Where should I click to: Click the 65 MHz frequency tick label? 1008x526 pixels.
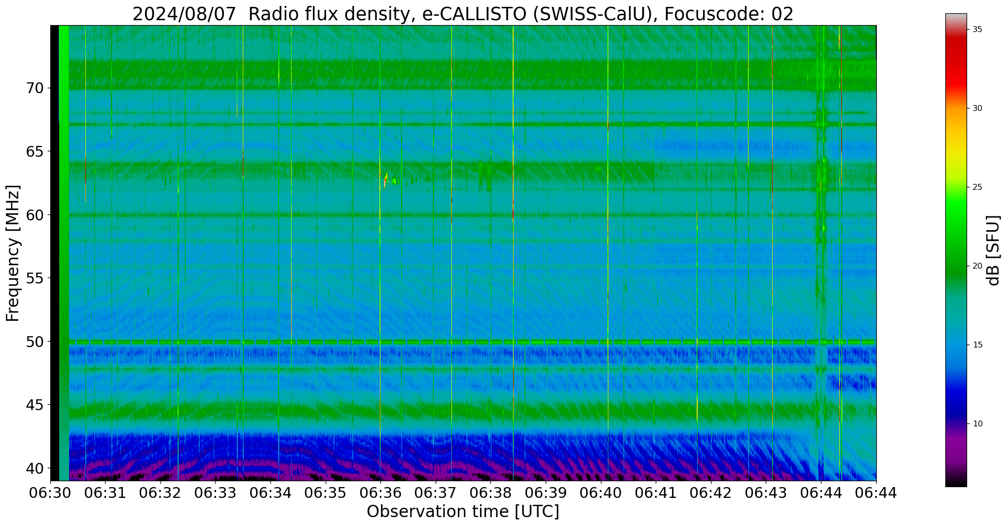[35, 151]
